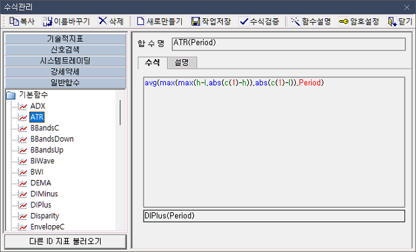Close the dialog via 닫기 door icon
This screenshot has height=252, width=416.
392,22
